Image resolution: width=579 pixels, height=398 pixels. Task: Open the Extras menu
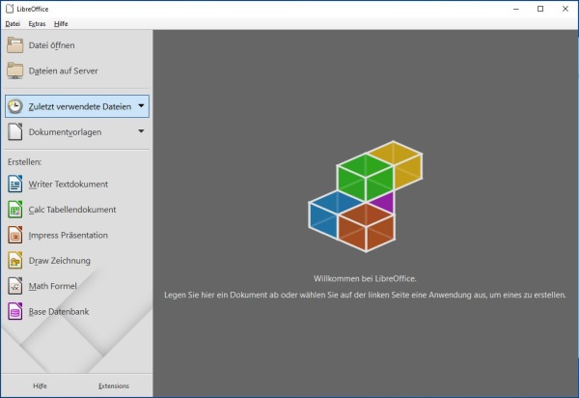tap(37, 23)
